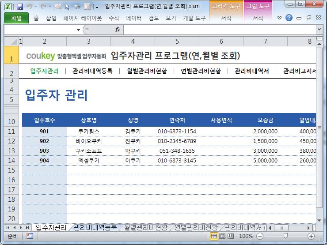
Task: Open Excel Help question mark icon
Action: 289,18
